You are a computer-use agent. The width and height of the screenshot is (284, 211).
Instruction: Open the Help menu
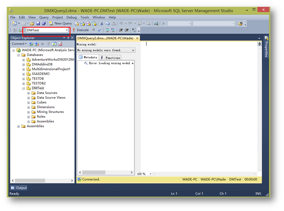pos(112,17)
